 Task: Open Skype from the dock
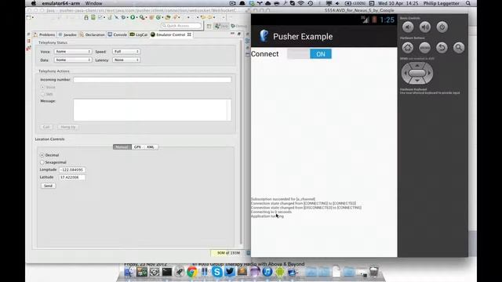click(x=216, y=272)
